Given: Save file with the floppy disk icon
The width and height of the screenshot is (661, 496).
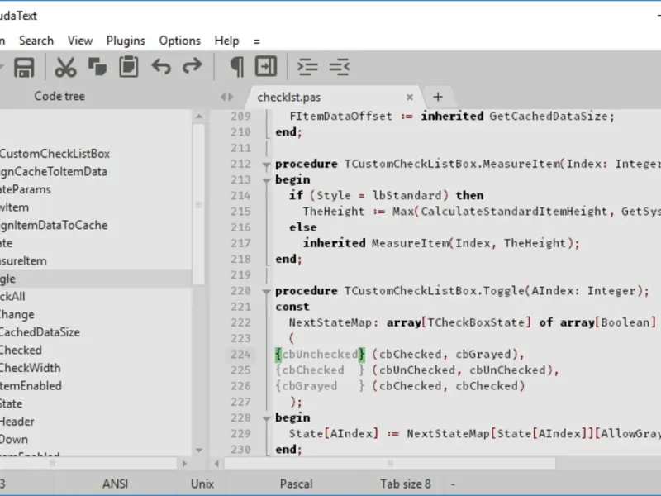Looking at the screenshot, I should click(x=24, y=67).
